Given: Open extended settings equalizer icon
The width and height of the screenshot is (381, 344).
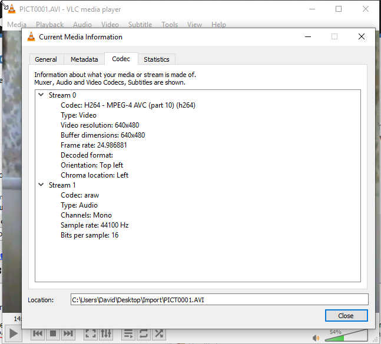Looking at the screenshot, I should click(106, 334).
